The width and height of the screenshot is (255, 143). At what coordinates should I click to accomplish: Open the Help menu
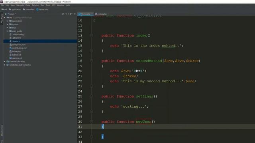tap(68, 5)
